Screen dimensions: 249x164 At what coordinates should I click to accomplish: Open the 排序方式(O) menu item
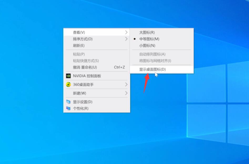97,39
